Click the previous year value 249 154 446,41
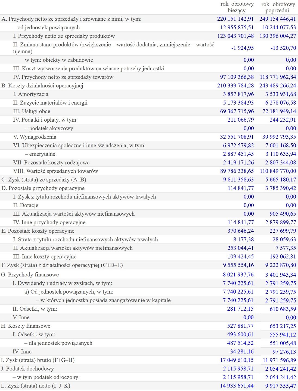Screen dimensions: 298x391 (x=278, y=19)
